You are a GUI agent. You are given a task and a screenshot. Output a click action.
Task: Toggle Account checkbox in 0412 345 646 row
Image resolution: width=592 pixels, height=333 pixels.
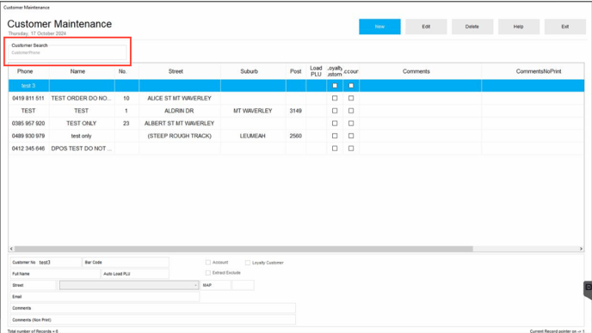coord(351,148)
